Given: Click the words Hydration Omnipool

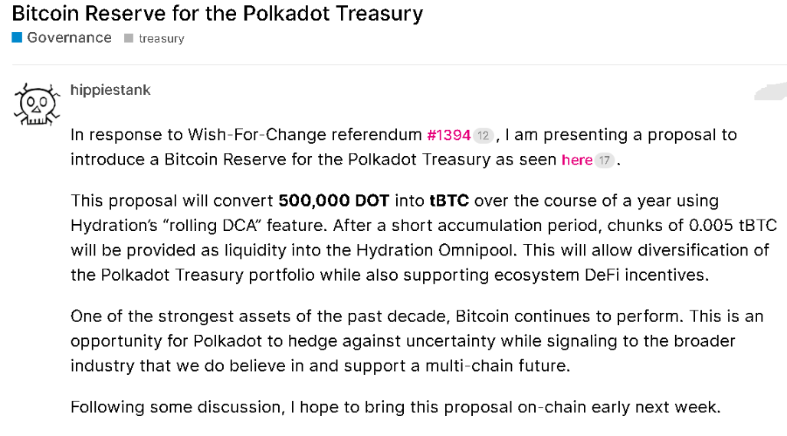Looking at the screenshot, I should click(436, 249).
